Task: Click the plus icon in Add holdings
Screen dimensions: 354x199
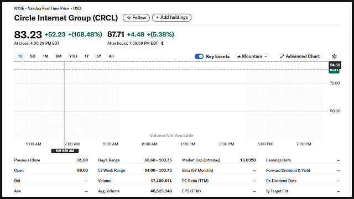Action: (x=157, y=18)
